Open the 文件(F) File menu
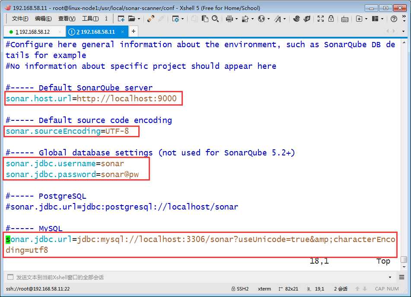 (20, 19)
